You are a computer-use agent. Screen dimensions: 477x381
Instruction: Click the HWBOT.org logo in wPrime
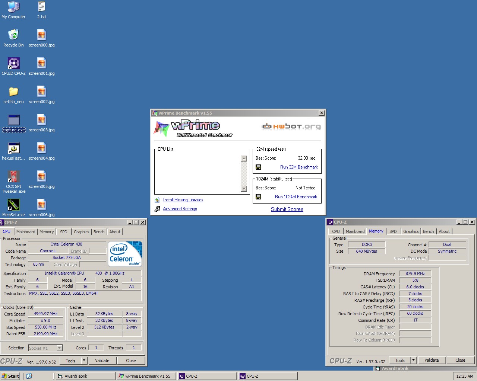pos(291,126)
